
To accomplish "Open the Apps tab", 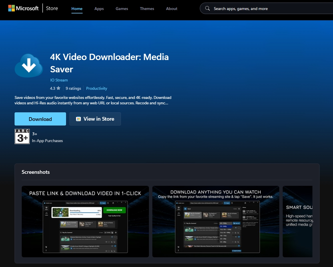I will 99,9.
